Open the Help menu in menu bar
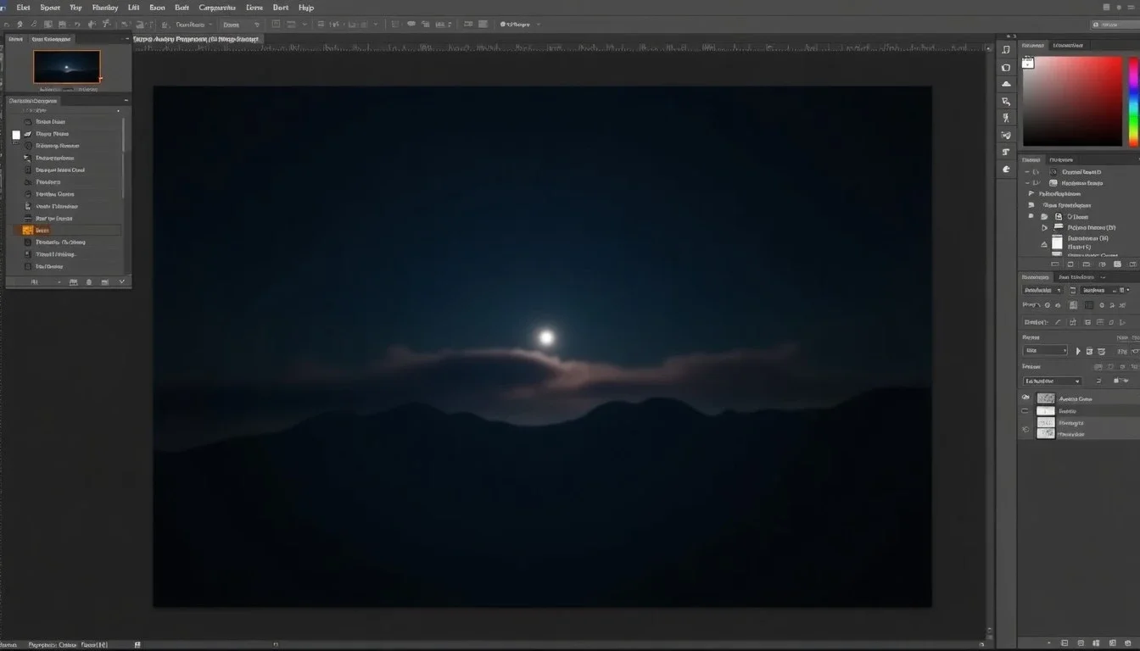1140x651 pixels. (x=306, y=7)
